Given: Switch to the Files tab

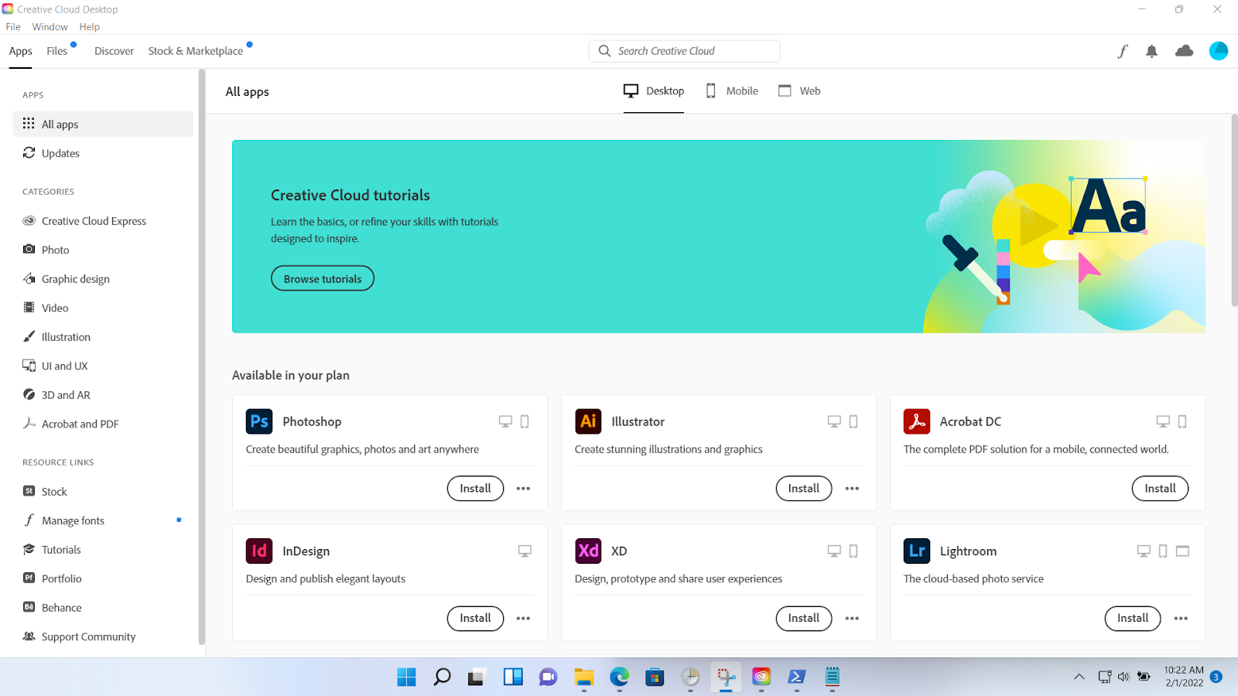Looking at the screenshot, I should [56, 51].
